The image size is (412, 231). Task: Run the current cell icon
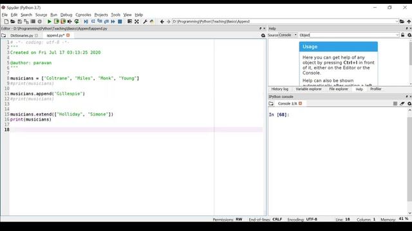(56, 21)
